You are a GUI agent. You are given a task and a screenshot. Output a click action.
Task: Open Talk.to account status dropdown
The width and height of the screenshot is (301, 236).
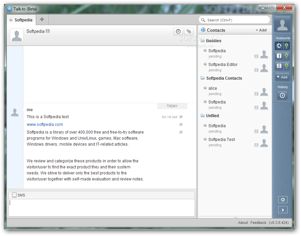pos(286,46)
